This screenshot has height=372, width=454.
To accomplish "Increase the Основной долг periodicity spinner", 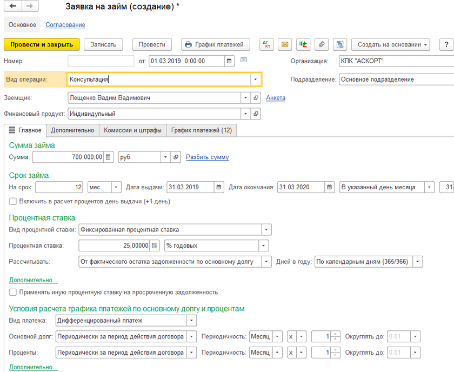I will point(336,334).
